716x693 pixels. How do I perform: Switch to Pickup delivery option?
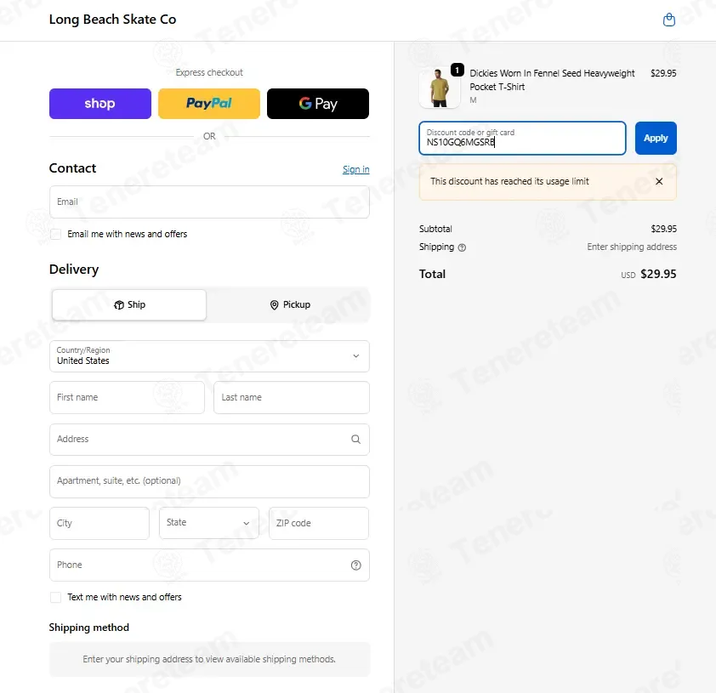click(290, 304)
